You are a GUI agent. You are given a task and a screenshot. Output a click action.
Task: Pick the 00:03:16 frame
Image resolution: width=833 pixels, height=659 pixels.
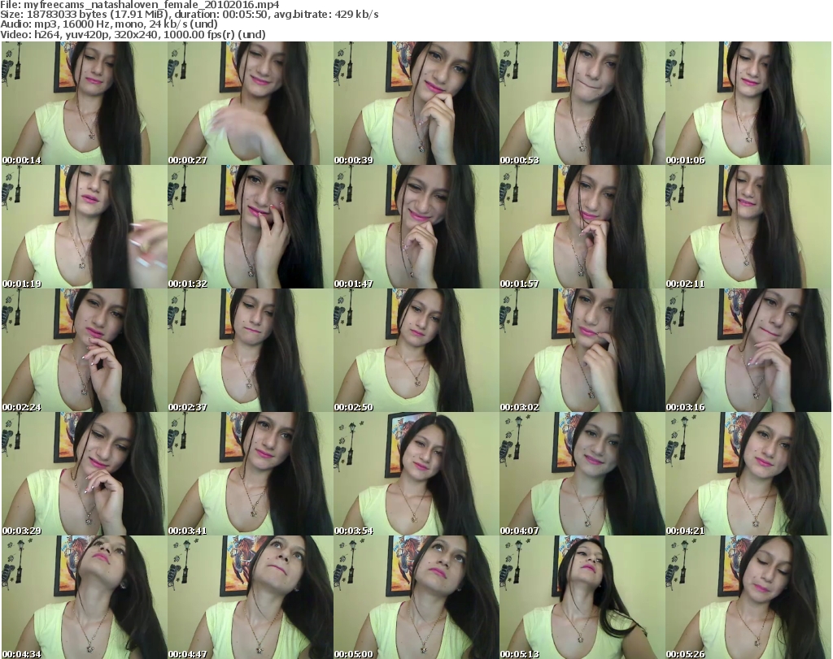[748, 350]
